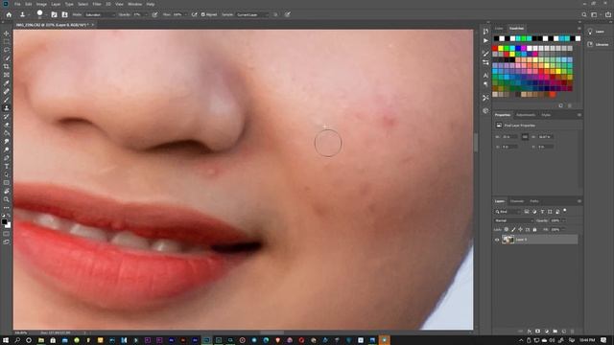Viewport: 614px width, 345px height.
Task: Open the File menu
Action: pos(17,4)
